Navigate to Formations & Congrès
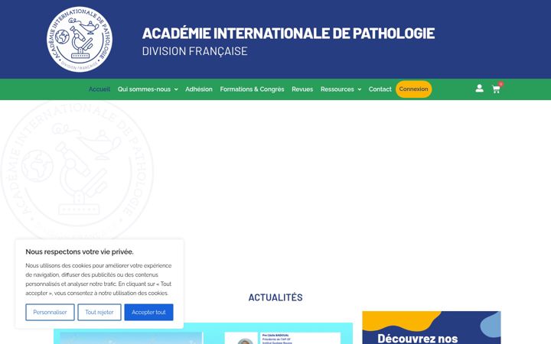Screen dimensions: 551x344 tap(252, 89)
